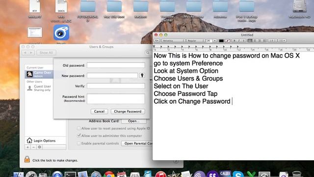
Task: Select the Youtube partner folder
Action: coord(167,6)
